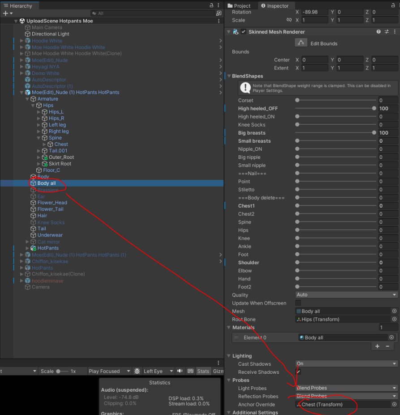The image size is (400, 415).
Task: Collapse the Armature tree node
Action: point(27,99)
